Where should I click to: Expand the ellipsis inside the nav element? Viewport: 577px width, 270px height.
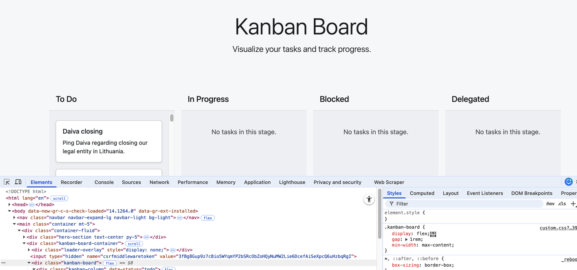pyautogui.click(x=180, y=218)
